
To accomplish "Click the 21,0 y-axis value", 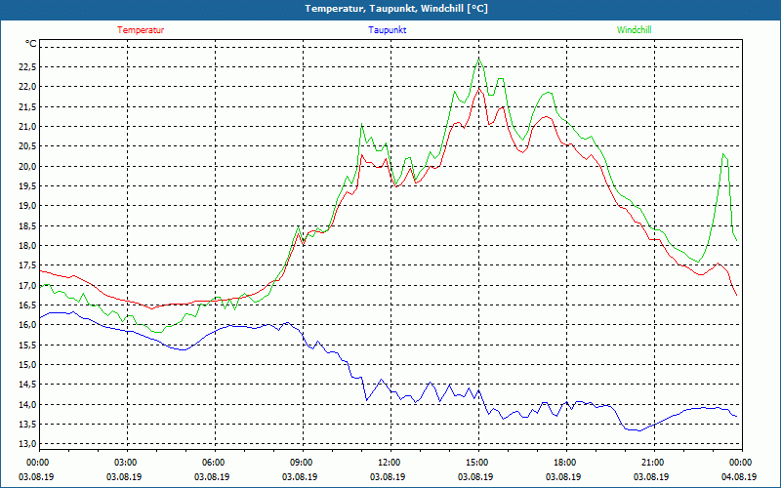I will [28, 127].
